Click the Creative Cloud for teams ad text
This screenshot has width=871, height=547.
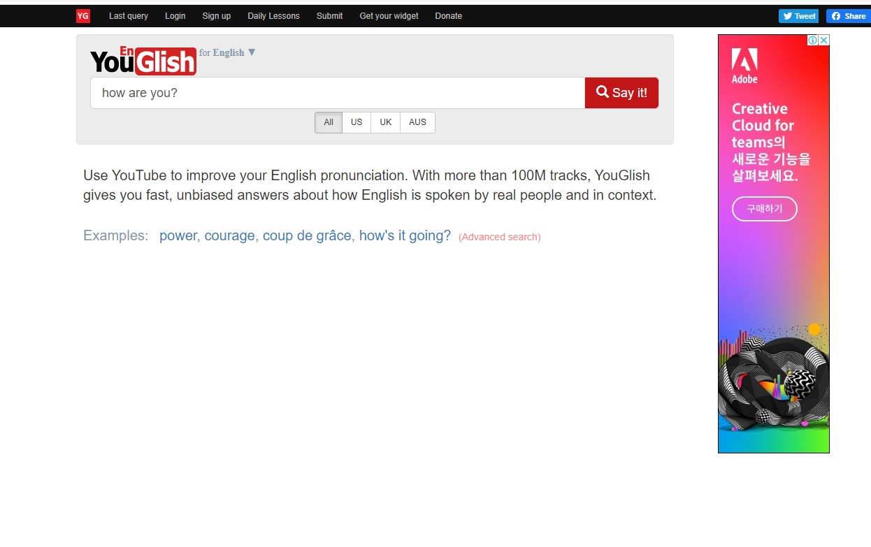pyautogui.click(x=771, y=143)
